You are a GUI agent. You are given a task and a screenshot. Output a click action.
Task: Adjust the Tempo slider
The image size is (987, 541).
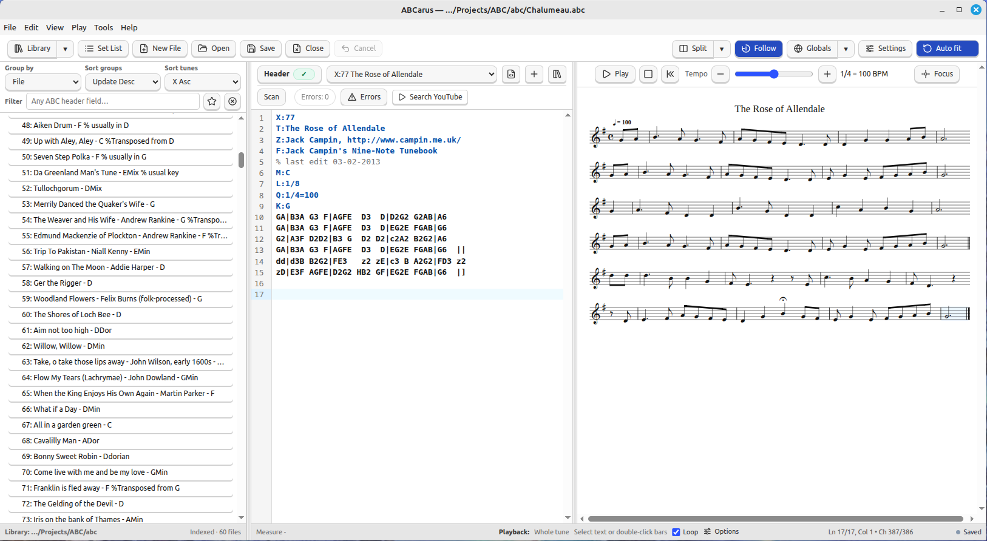[773, 74]
